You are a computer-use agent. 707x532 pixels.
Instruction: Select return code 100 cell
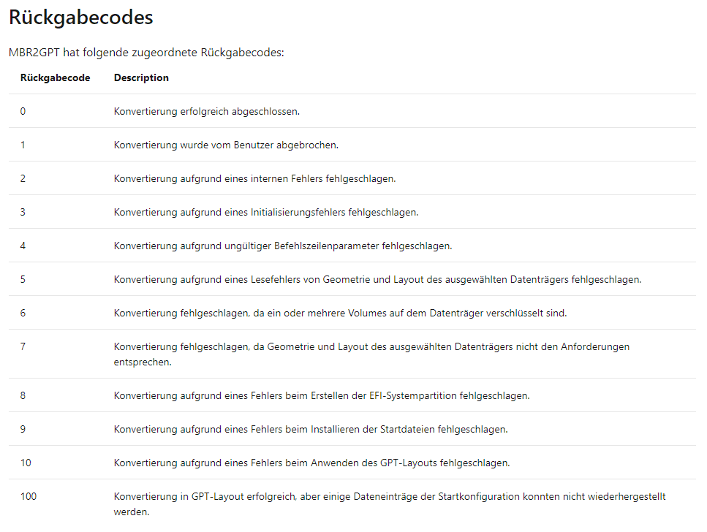(x=29, y=496)
